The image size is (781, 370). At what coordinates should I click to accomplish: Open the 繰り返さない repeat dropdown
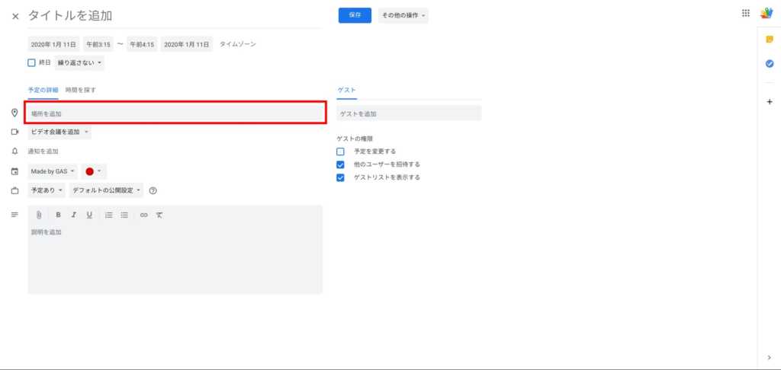(x=80, y=62)
